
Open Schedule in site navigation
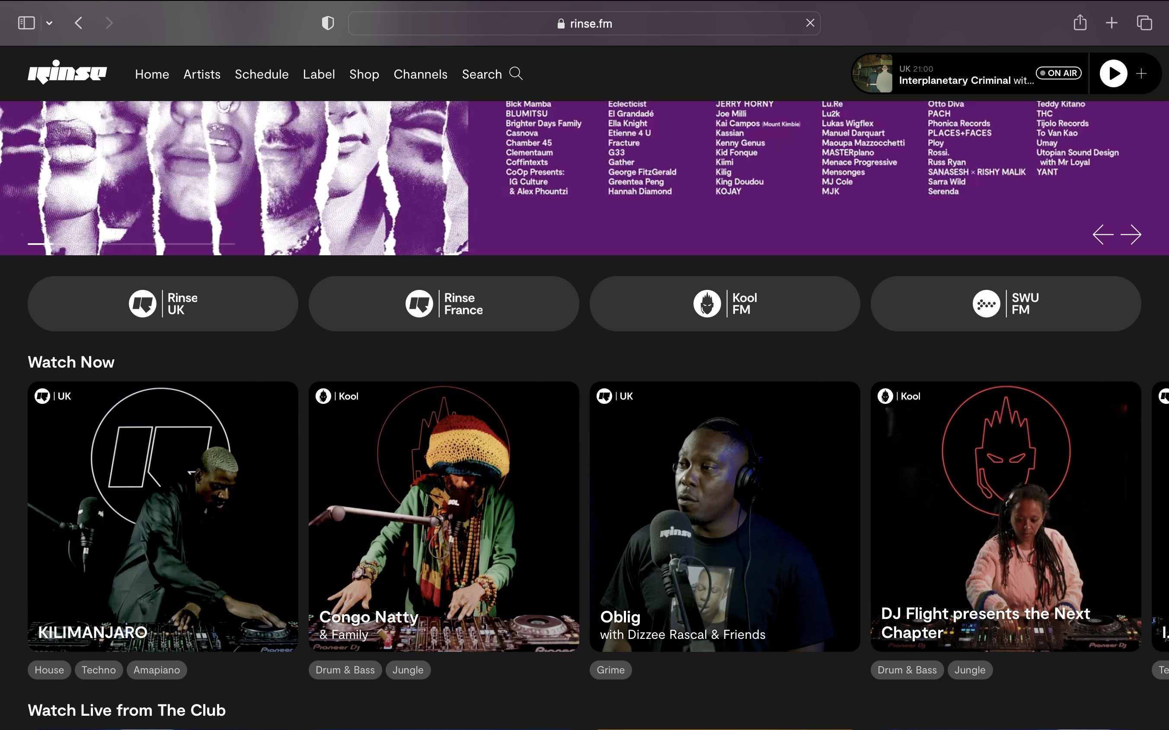[262, 74]
